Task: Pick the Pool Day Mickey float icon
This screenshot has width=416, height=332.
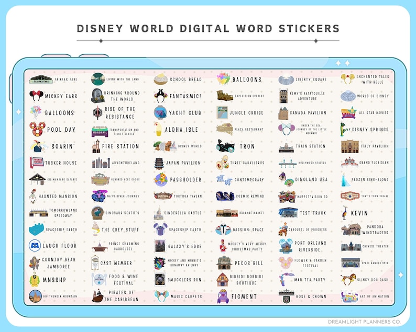Action: click(37, 129)
